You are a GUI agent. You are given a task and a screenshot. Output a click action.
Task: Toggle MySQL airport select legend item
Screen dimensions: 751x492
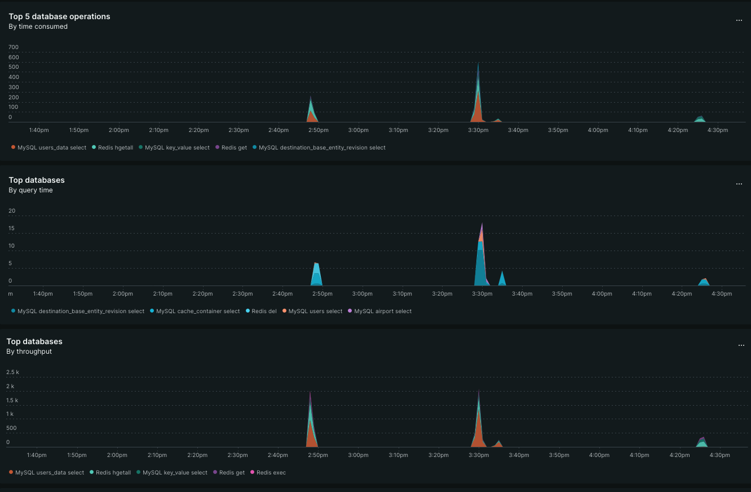[379, 311]
